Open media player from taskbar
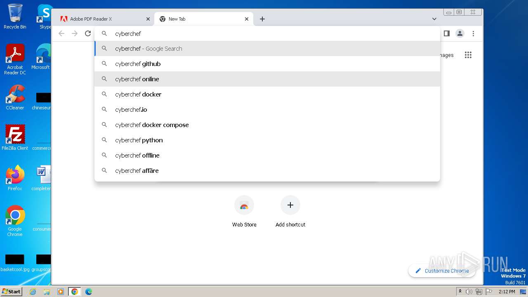528x297 pixels. [x=61, y=292]
